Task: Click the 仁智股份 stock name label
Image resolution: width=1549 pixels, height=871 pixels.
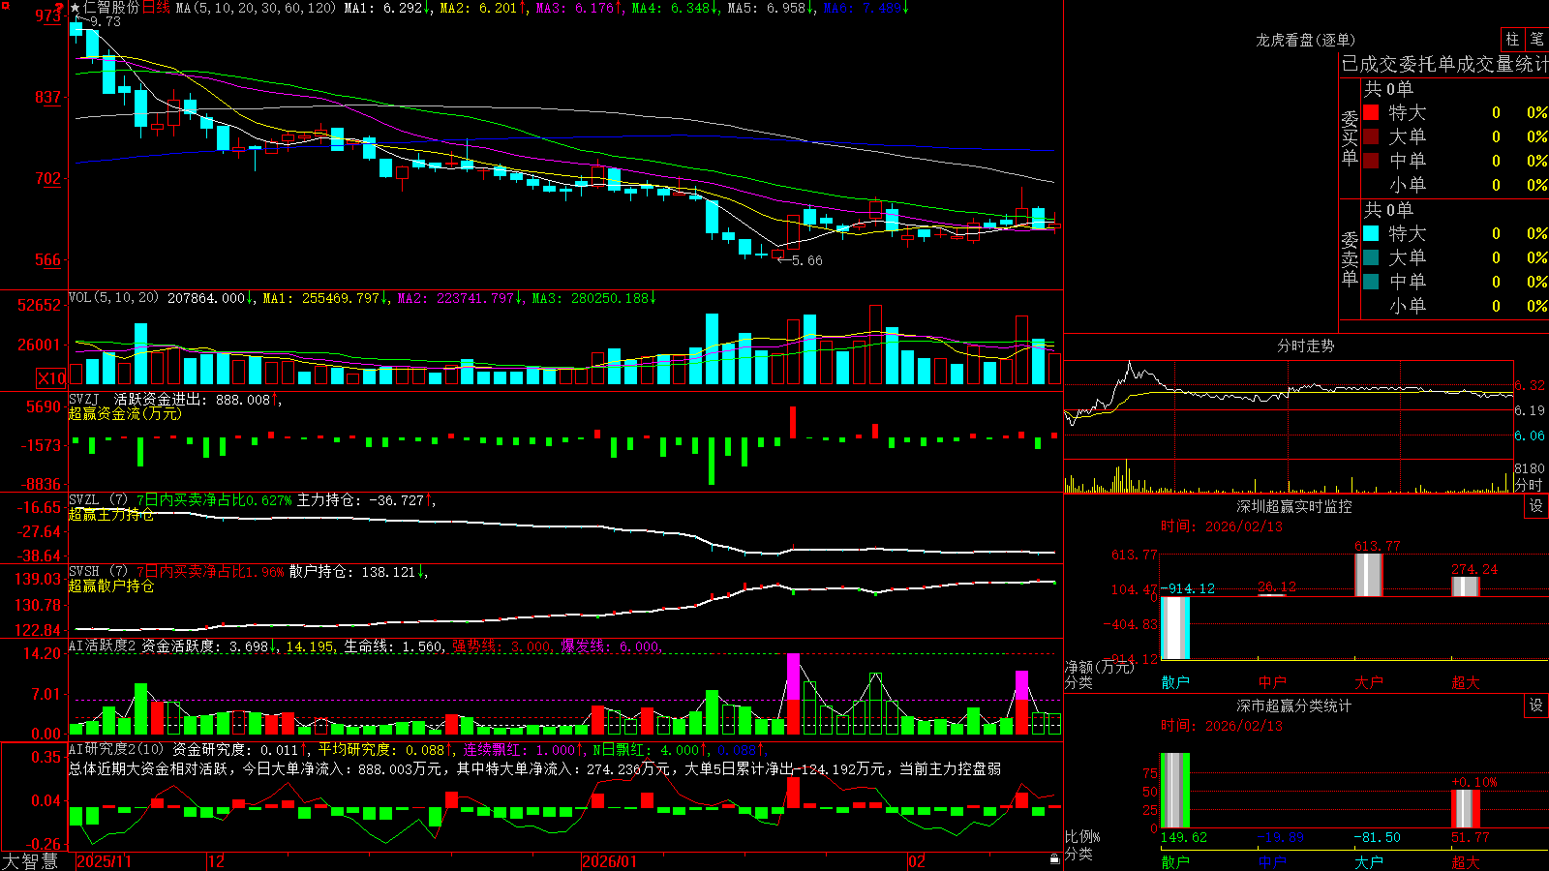Action: (111, 8)
